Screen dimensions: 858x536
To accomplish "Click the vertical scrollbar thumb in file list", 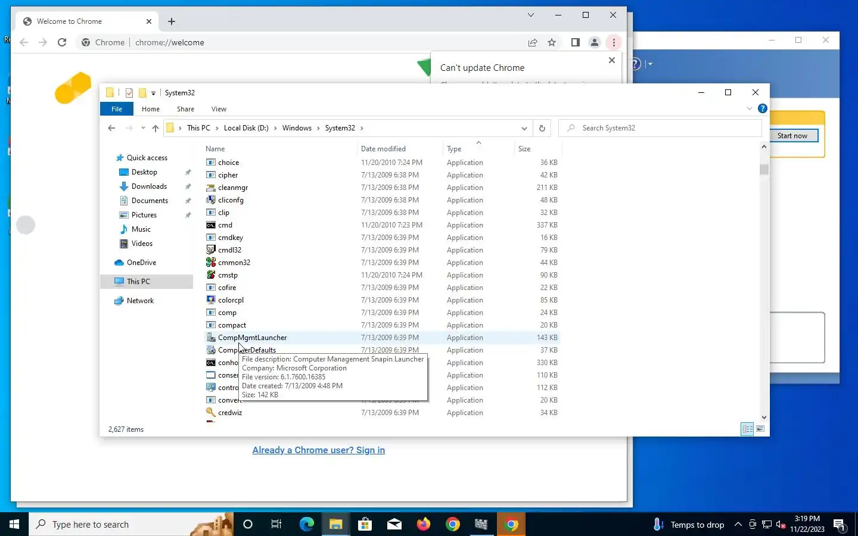I will click(x=764, y=170).
